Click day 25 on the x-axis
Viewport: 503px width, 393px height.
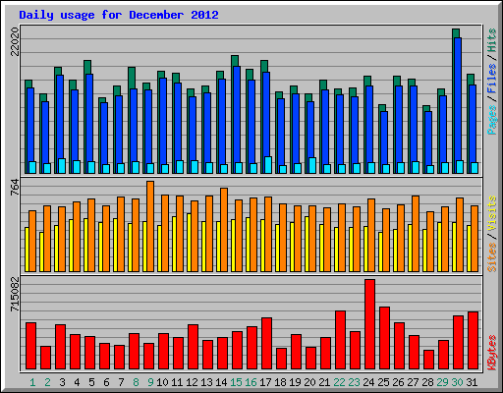(x=383, y=382)
